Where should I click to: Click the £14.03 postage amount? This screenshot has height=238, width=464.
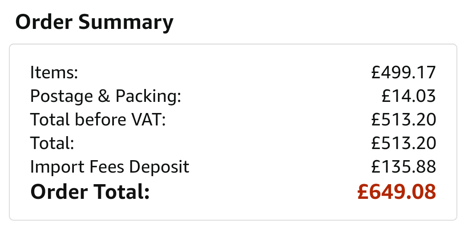pyautogui.click(x=409, y=96)
